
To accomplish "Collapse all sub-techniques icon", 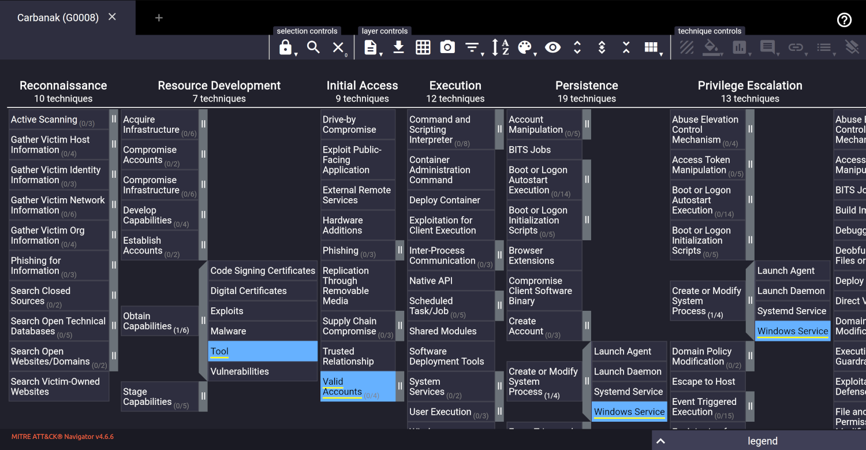I will point(626,47).
